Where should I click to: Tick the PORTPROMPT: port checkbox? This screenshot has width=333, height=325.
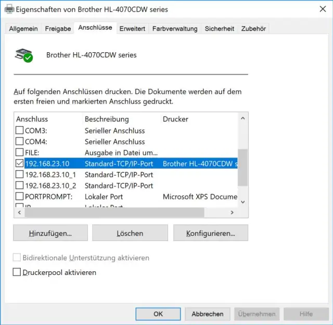click(20, 196)
